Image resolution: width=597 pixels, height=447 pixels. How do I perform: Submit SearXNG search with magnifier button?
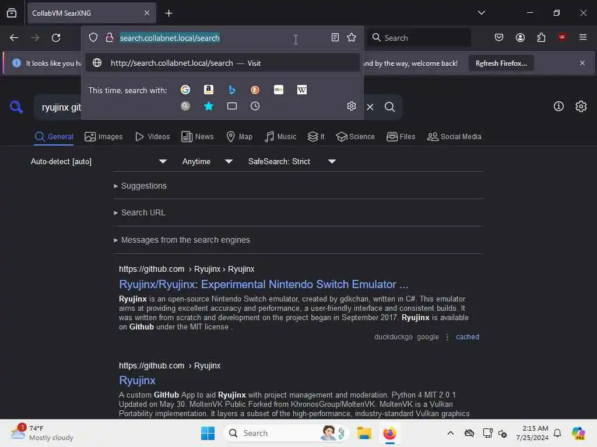point(389,107)
